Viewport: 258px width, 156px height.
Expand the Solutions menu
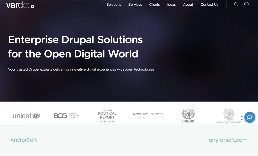(114, 5)
